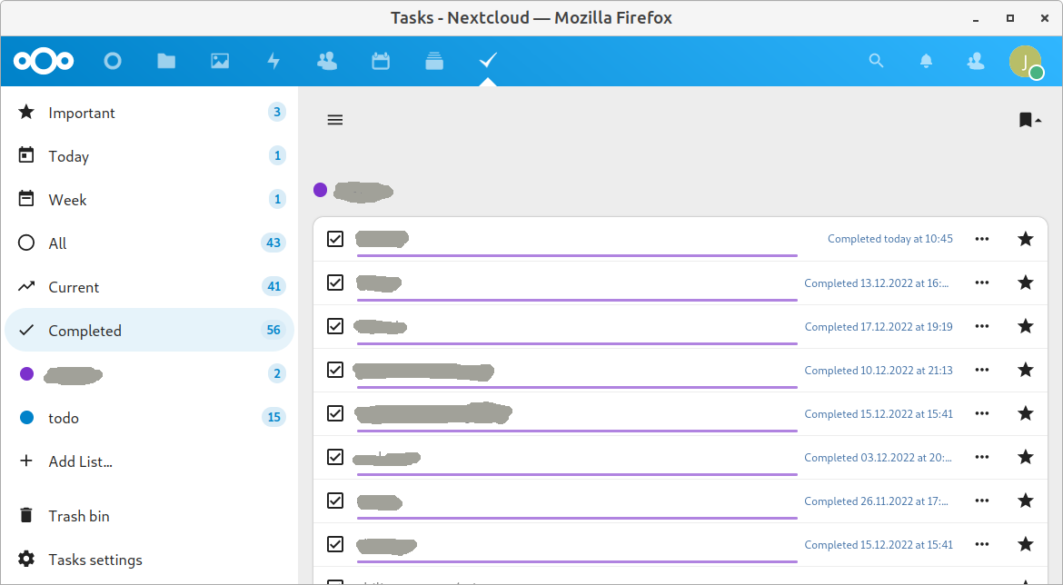The width and height of the screenshot is (1063, 585).
Task: Open notifications via the bell icon
Action: click(x=925, y=61)
